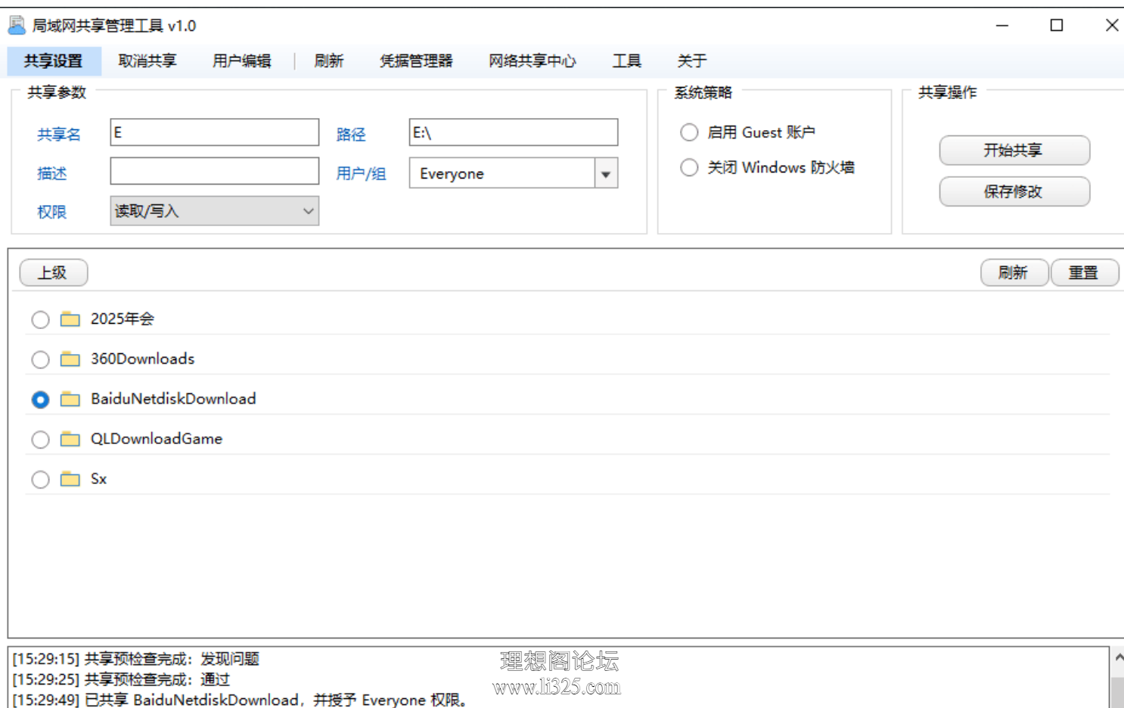Click the QLDownloadGame folder name
Screen dimensions: 1124x708
click(x=157, y=439)
